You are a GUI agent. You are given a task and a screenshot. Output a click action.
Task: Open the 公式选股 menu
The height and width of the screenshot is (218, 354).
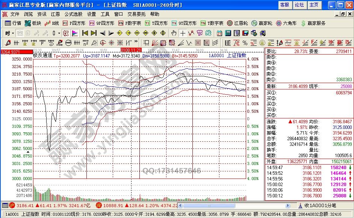73,14
